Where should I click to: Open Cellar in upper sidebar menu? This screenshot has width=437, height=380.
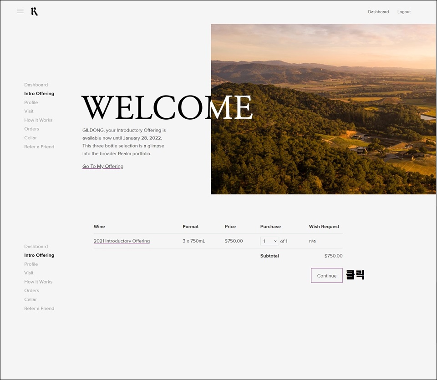30,138
